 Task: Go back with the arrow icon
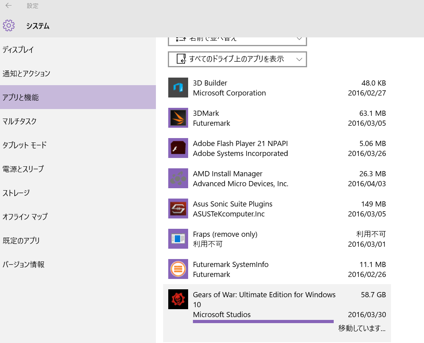tap(9, 6)
